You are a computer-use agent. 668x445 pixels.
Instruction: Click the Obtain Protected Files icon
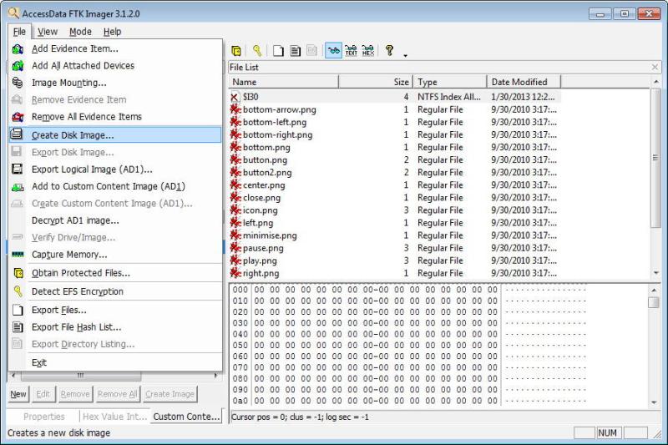[18, 273]
